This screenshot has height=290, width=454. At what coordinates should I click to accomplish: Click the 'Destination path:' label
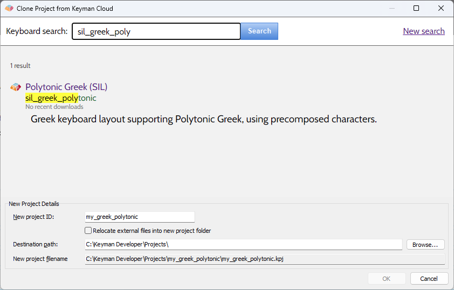[36, 244]
